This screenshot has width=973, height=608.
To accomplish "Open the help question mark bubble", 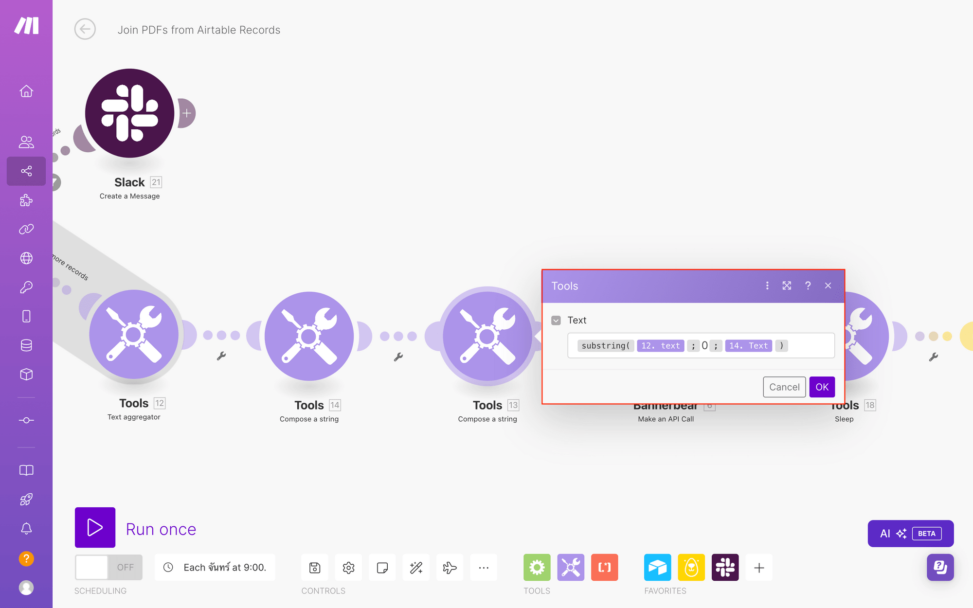I will (x=940, y=568).
